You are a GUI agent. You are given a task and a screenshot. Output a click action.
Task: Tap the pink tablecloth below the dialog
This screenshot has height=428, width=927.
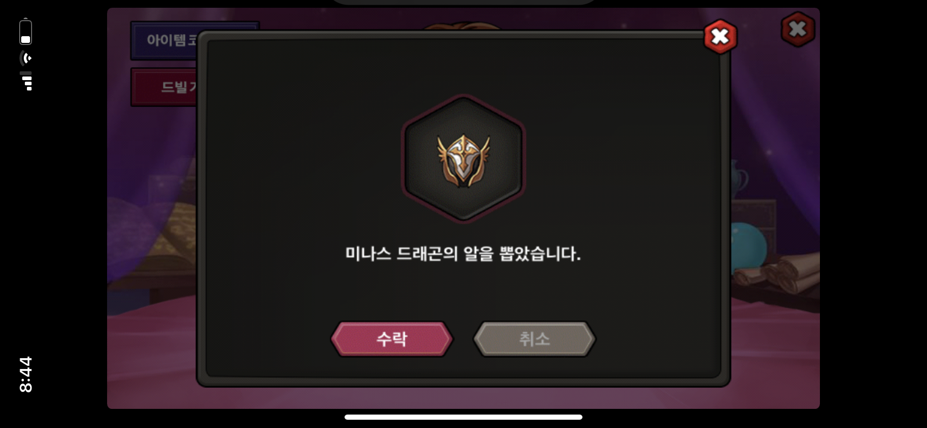coord(463,398)
